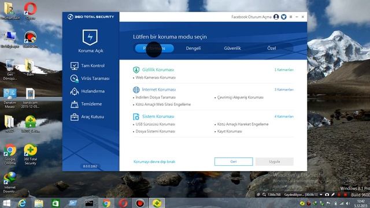The image size is (370, 208).
Task: Click the İnternet Koruması globe icon
Action: pos(136,90)
